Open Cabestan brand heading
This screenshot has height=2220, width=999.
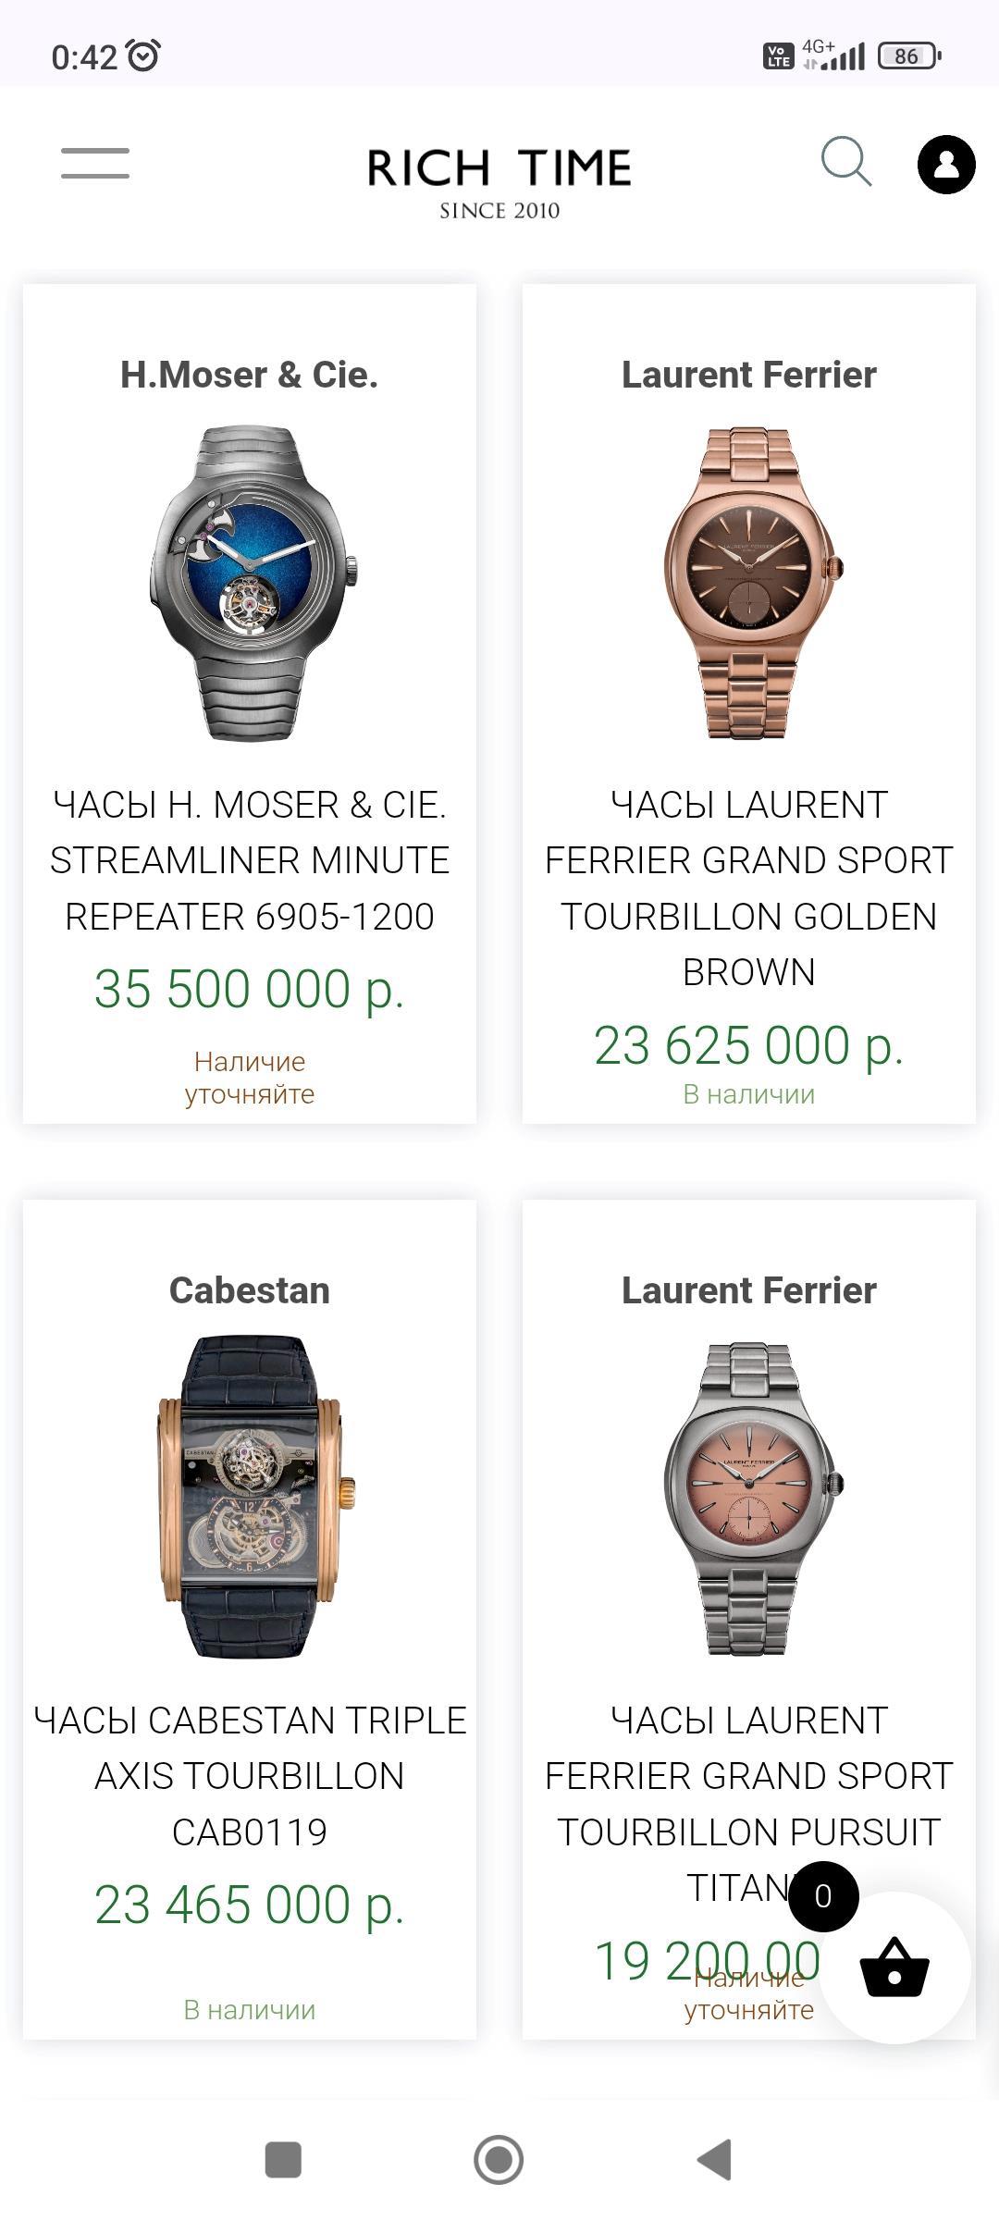coord(250,1290)
